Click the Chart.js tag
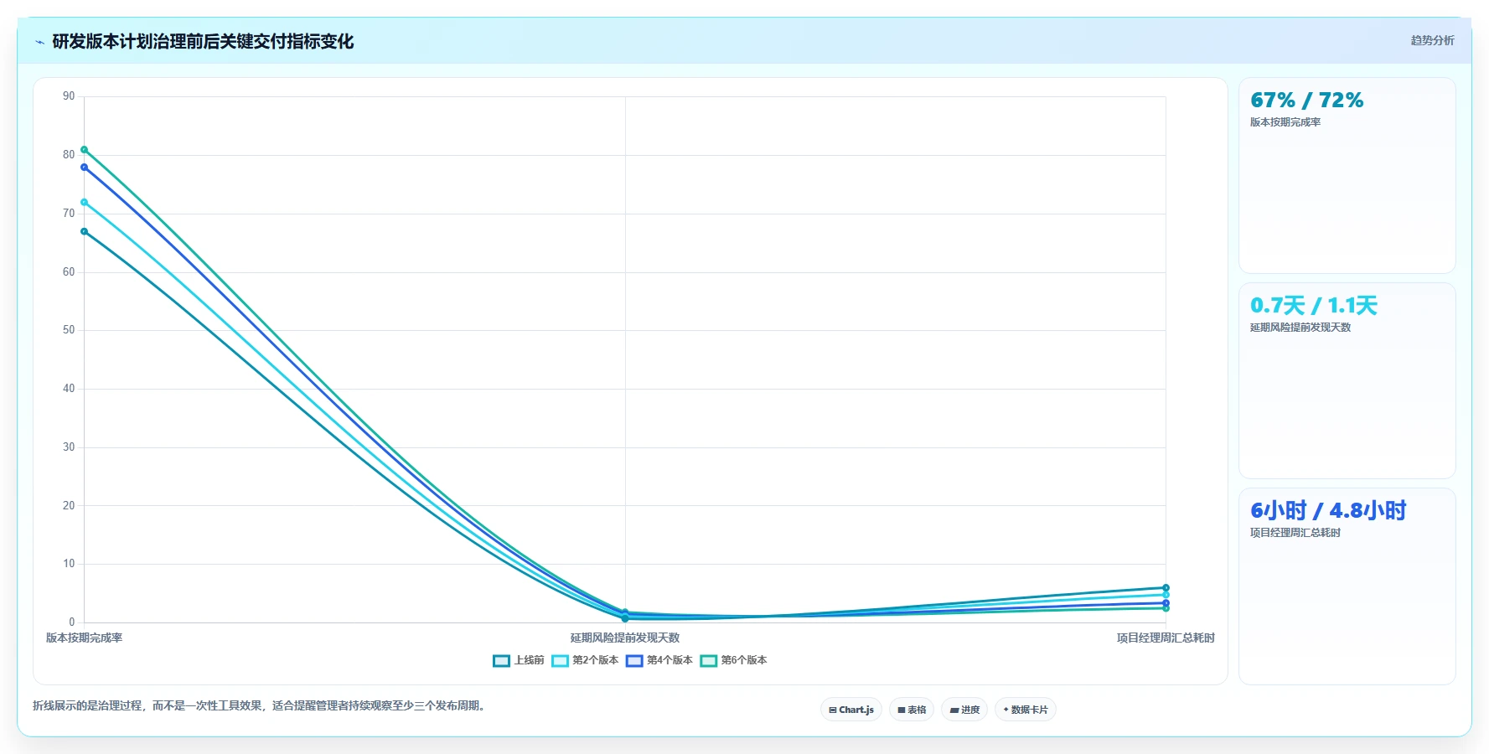This screenshot has height=754, width=1489. 851,710
